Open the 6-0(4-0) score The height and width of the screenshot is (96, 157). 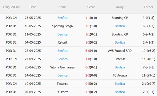click(x=91, y=51)
